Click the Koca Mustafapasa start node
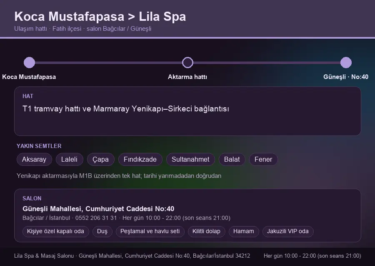Image resolution: width=375 pixels, height=266 pixels. pyautogui.click(x=30, y=62)
